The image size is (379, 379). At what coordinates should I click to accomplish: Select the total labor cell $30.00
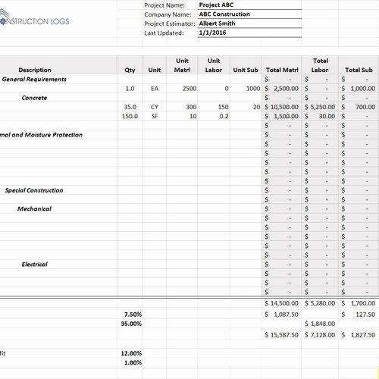click(x=320, y=116)
